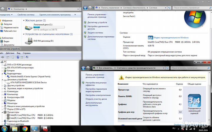Click Индекс производительности Windows link
This screenshot has width=212, height=132.
[171, 38]
